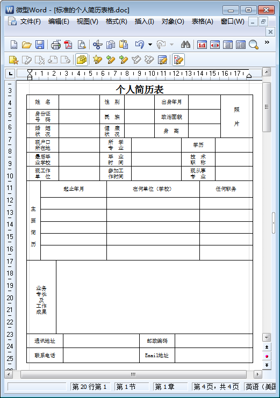Restore the inner document window

point(263,22)
